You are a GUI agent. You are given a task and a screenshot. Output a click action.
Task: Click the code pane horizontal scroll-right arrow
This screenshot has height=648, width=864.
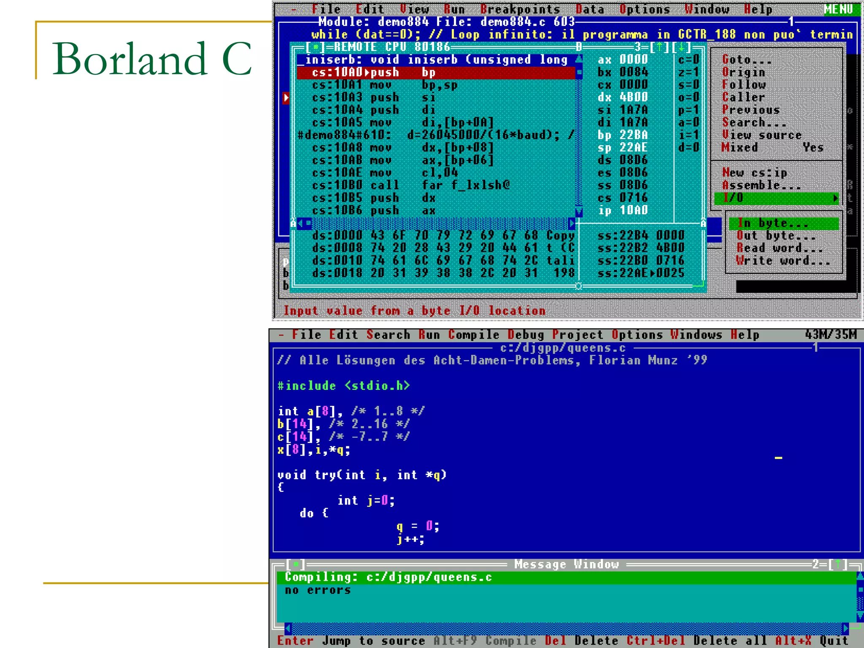(x=572, y=223)
